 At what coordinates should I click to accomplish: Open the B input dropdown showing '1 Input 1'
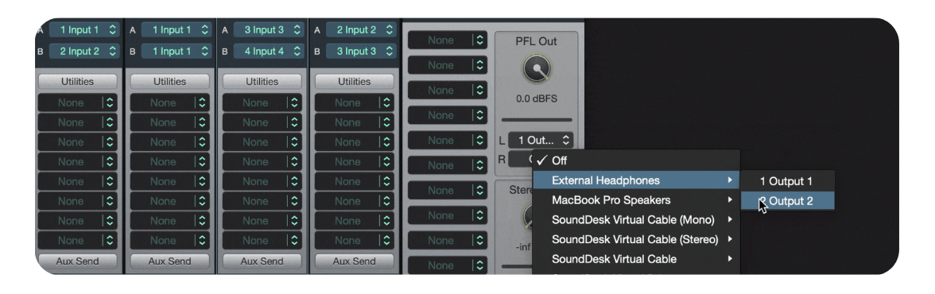click(177, 52)
